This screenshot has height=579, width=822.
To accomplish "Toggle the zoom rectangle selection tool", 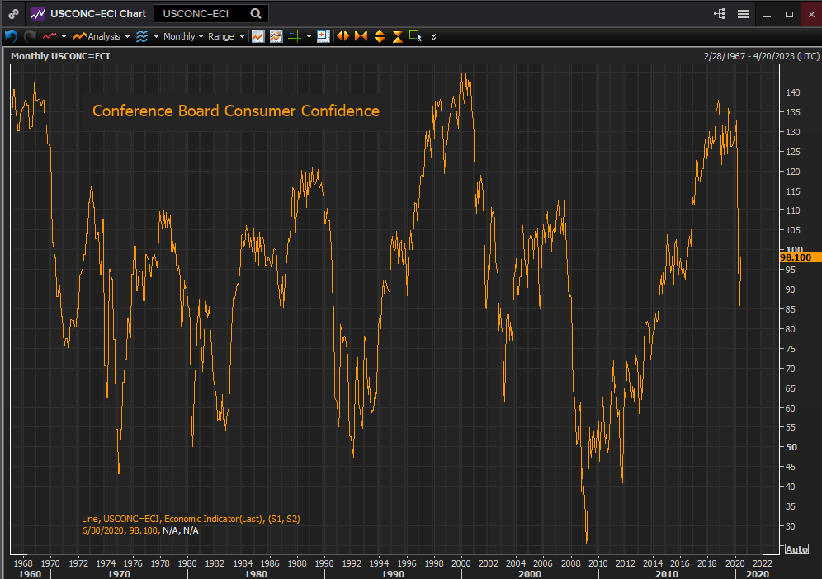I will pos(416,36).
